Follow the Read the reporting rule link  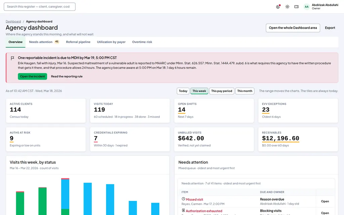[67, 76]
